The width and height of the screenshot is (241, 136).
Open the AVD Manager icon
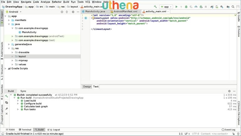217,7
